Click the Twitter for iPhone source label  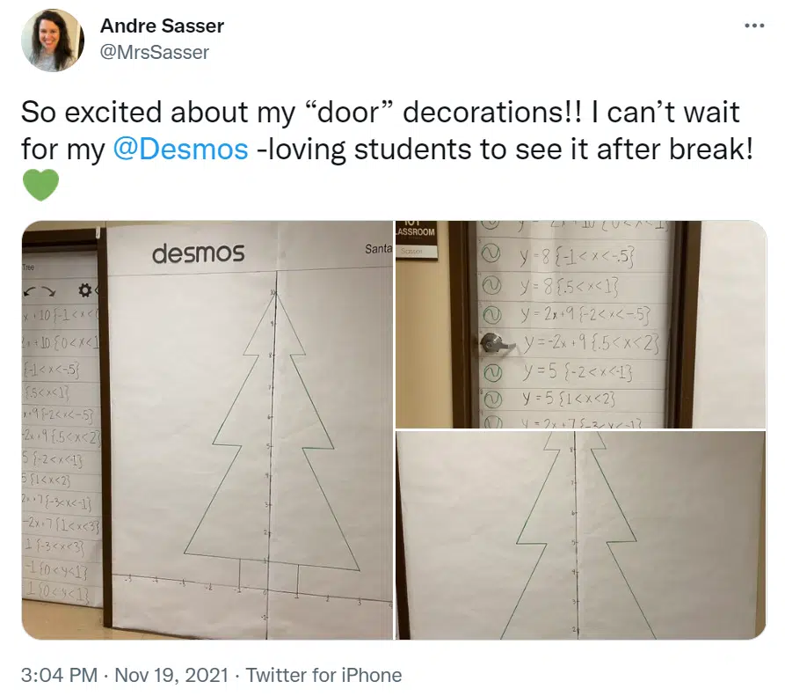point(323,675)
